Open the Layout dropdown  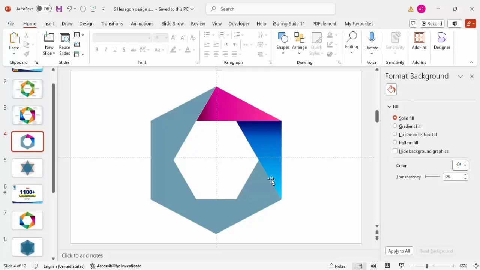pyautogui.click(x=79, y=35)
